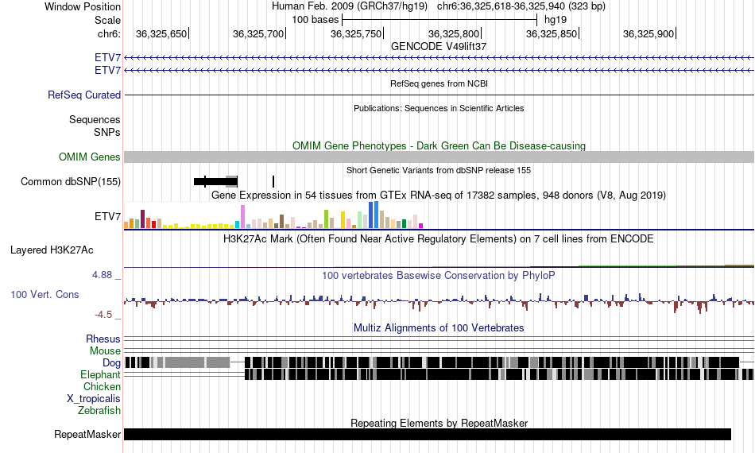Open the RefSeq genes from NCBI title
The height and width of the screenshot is (453, 755).
(x=439, y=83)
